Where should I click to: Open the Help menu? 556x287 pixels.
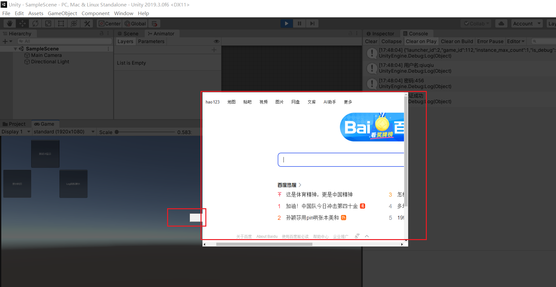143,13
